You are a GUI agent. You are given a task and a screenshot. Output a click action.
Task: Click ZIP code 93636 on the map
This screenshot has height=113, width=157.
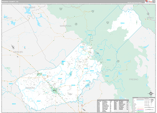coord(73,85)
